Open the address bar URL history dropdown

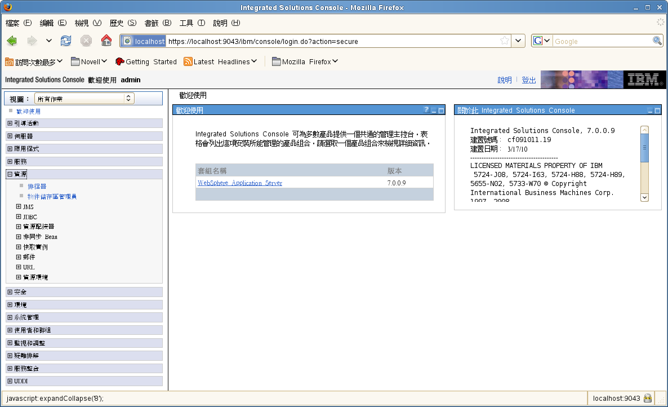tap(518, 41)
